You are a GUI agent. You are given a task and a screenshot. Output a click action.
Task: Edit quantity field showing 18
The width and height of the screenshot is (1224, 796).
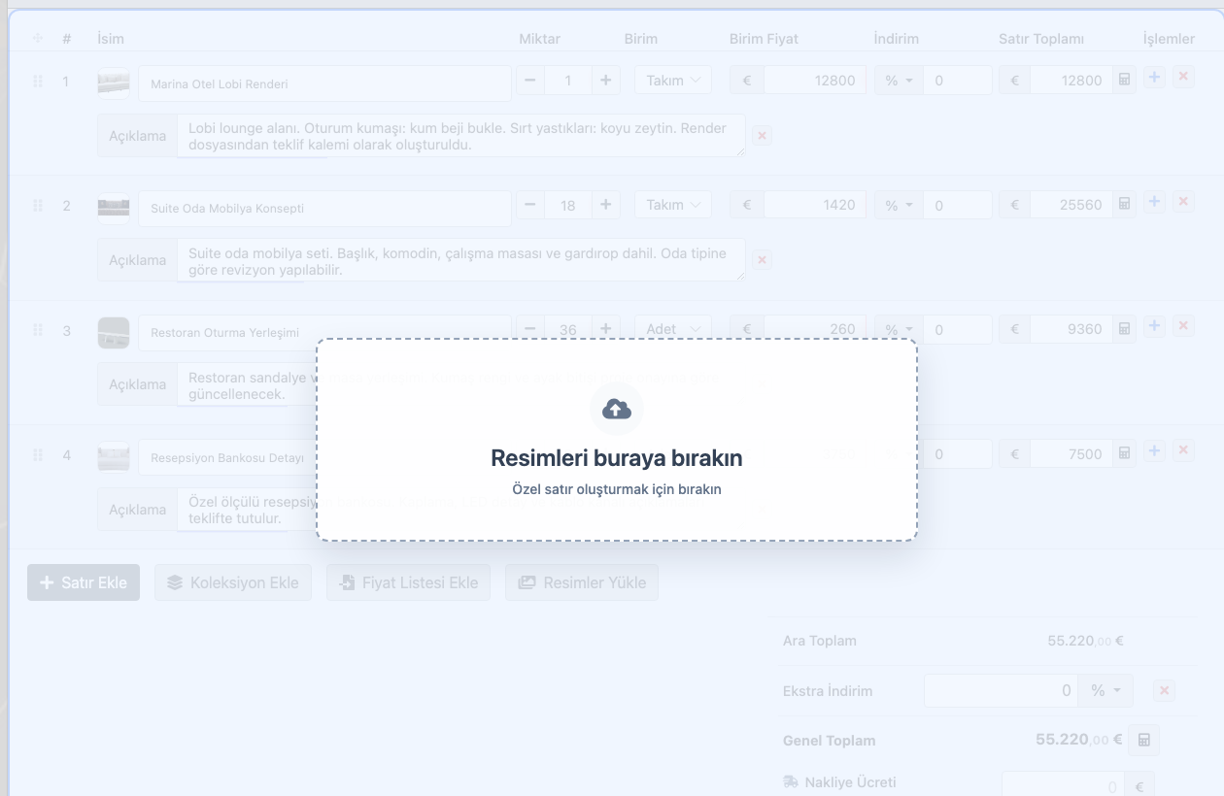point(568,204)
